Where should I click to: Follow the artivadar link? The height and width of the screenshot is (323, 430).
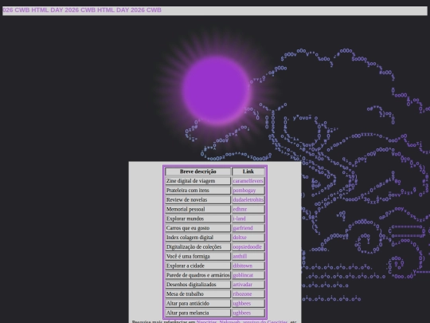242,285
